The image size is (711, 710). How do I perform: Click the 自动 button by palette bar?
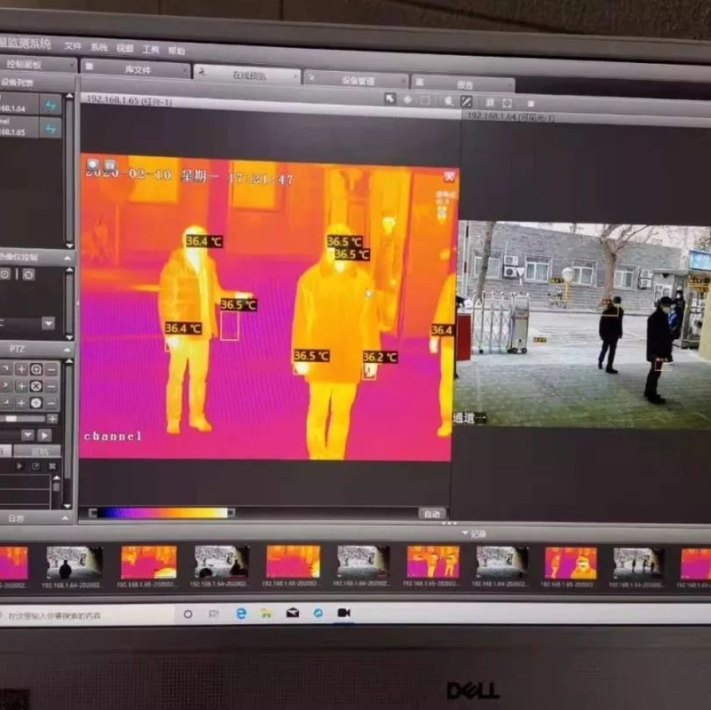tap(432, 514)
